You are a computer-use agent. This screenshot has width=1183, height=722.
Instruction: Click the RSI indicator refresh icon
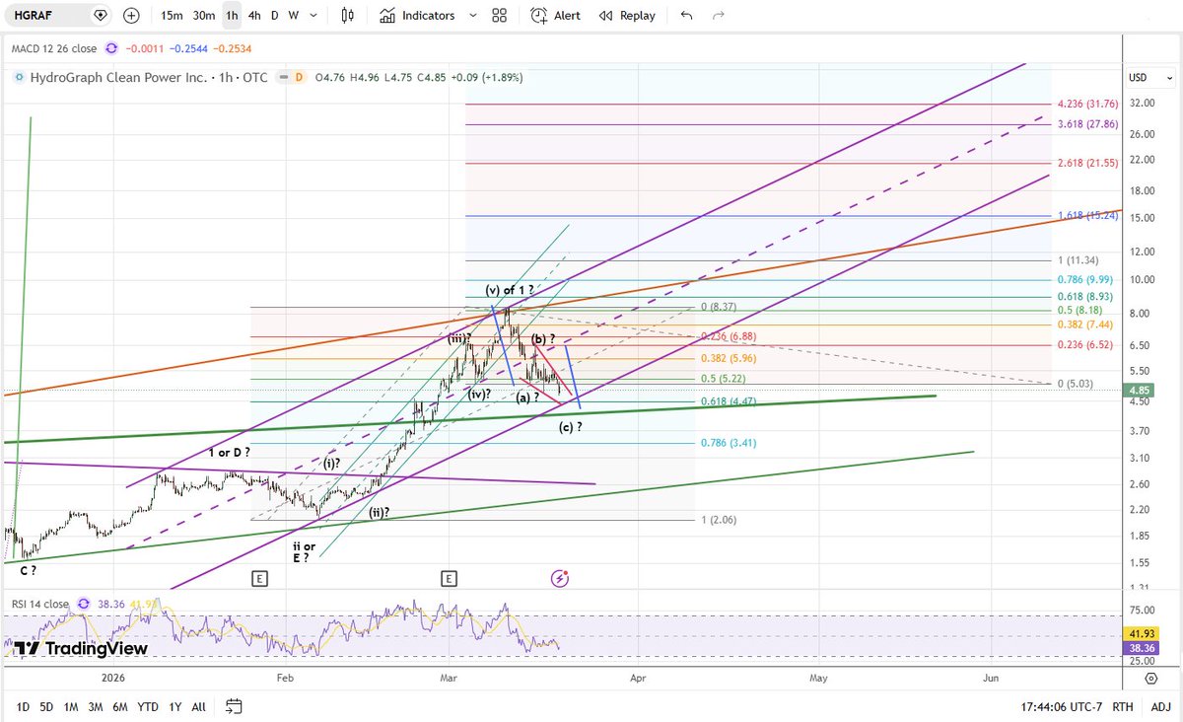click(x=84, y=604)
